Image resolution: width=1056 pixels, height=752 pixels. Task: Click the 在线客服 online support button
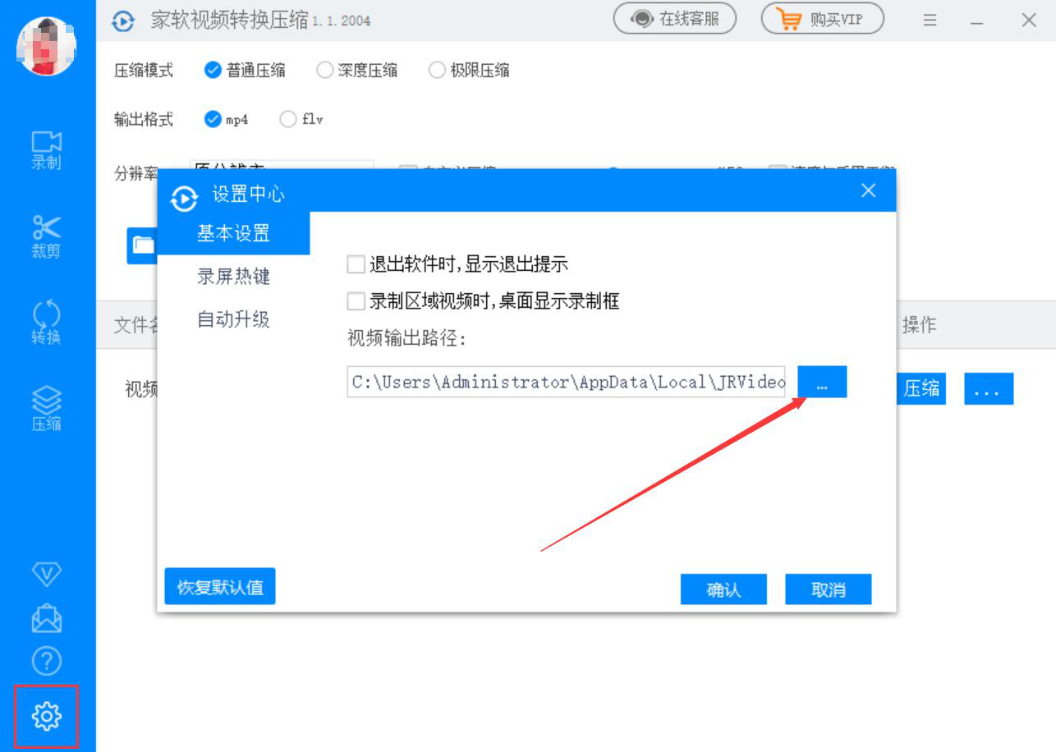pos(675,20)
